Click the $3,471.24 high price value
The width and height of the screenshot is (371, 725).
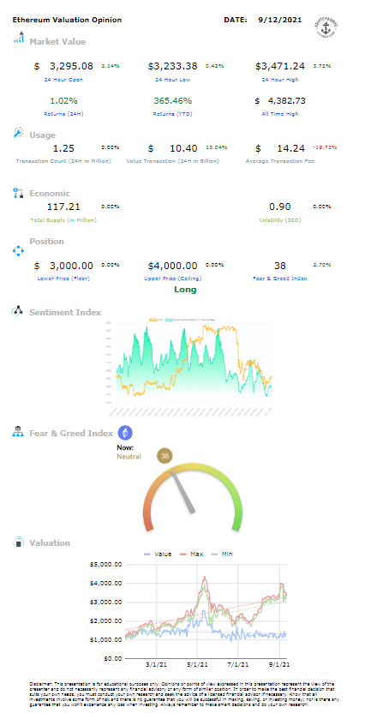pyautogui.click(x=280, y=66)
